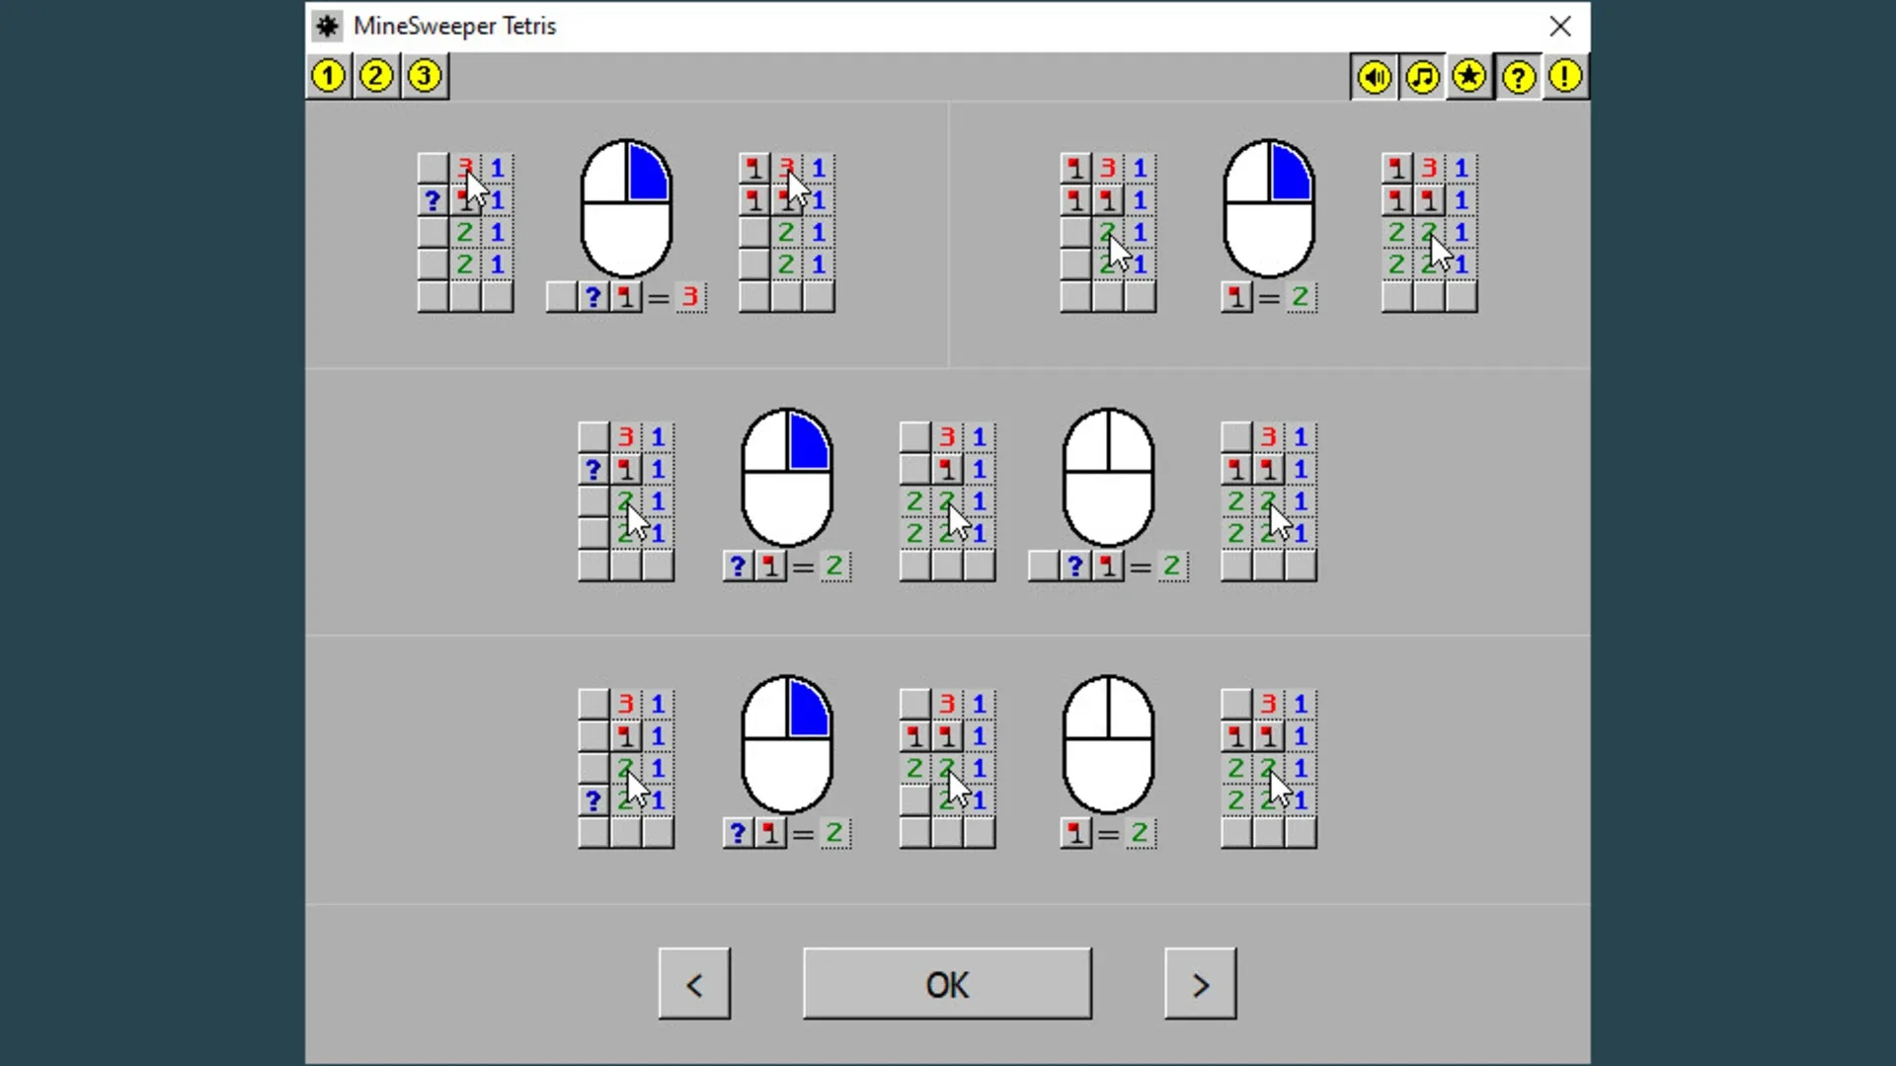Click the top-right mouse diagram
Image resolution: width=1896 pixels, height=1066 pixels.
click(1269, 208)
